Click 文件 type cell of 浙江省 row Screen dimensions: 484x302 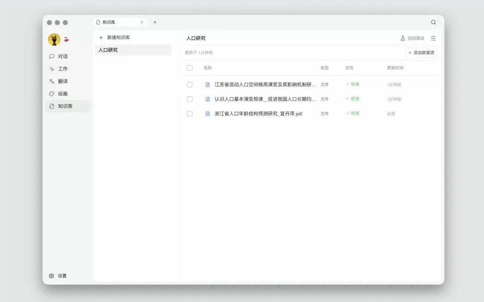click(x=324, y=114)
